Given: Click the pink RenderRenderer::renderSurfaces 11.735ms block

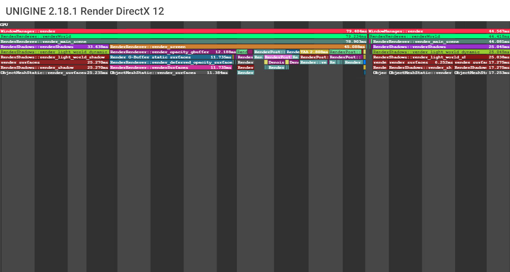Looking at the screenshot, I should pyautogui.click(x=171, y=67).
